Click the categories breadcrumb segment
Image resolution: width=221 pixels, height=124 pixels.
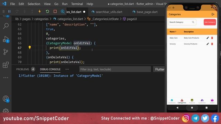pyautogui.click(x=41, y=19)
